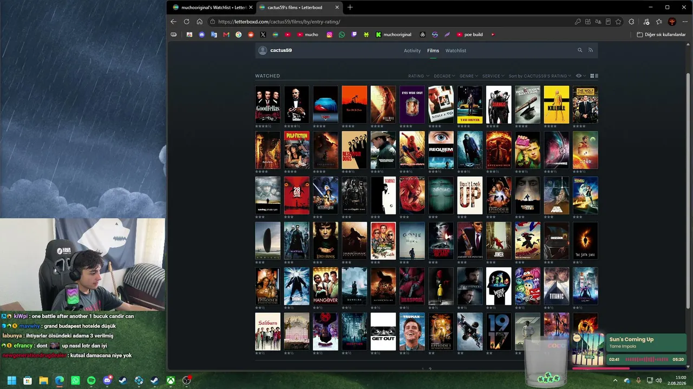Open the Saltburn film poster
Image resolution: width=693 pixels, height=389 pixels.
(268, 331)
